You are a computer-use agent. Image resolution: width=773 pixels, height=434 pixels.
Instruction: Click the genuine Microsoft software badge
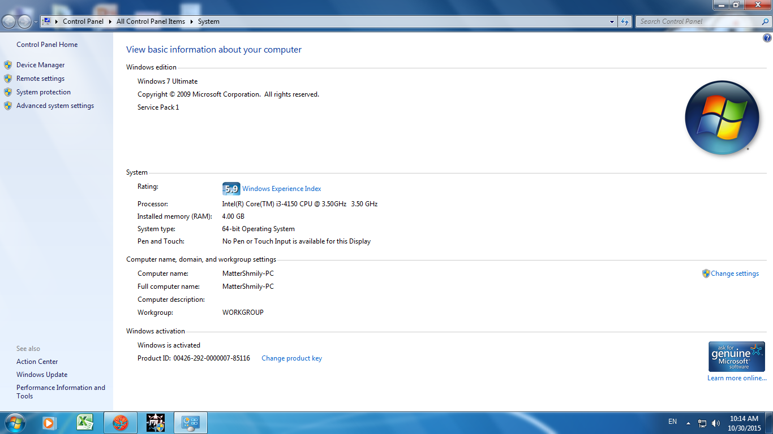736,357
